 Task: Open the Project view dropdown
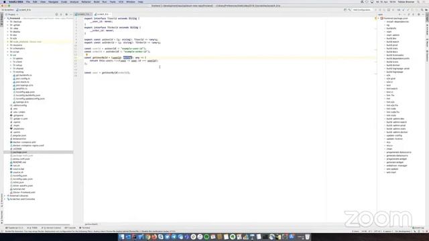click(x=12, y=15)
